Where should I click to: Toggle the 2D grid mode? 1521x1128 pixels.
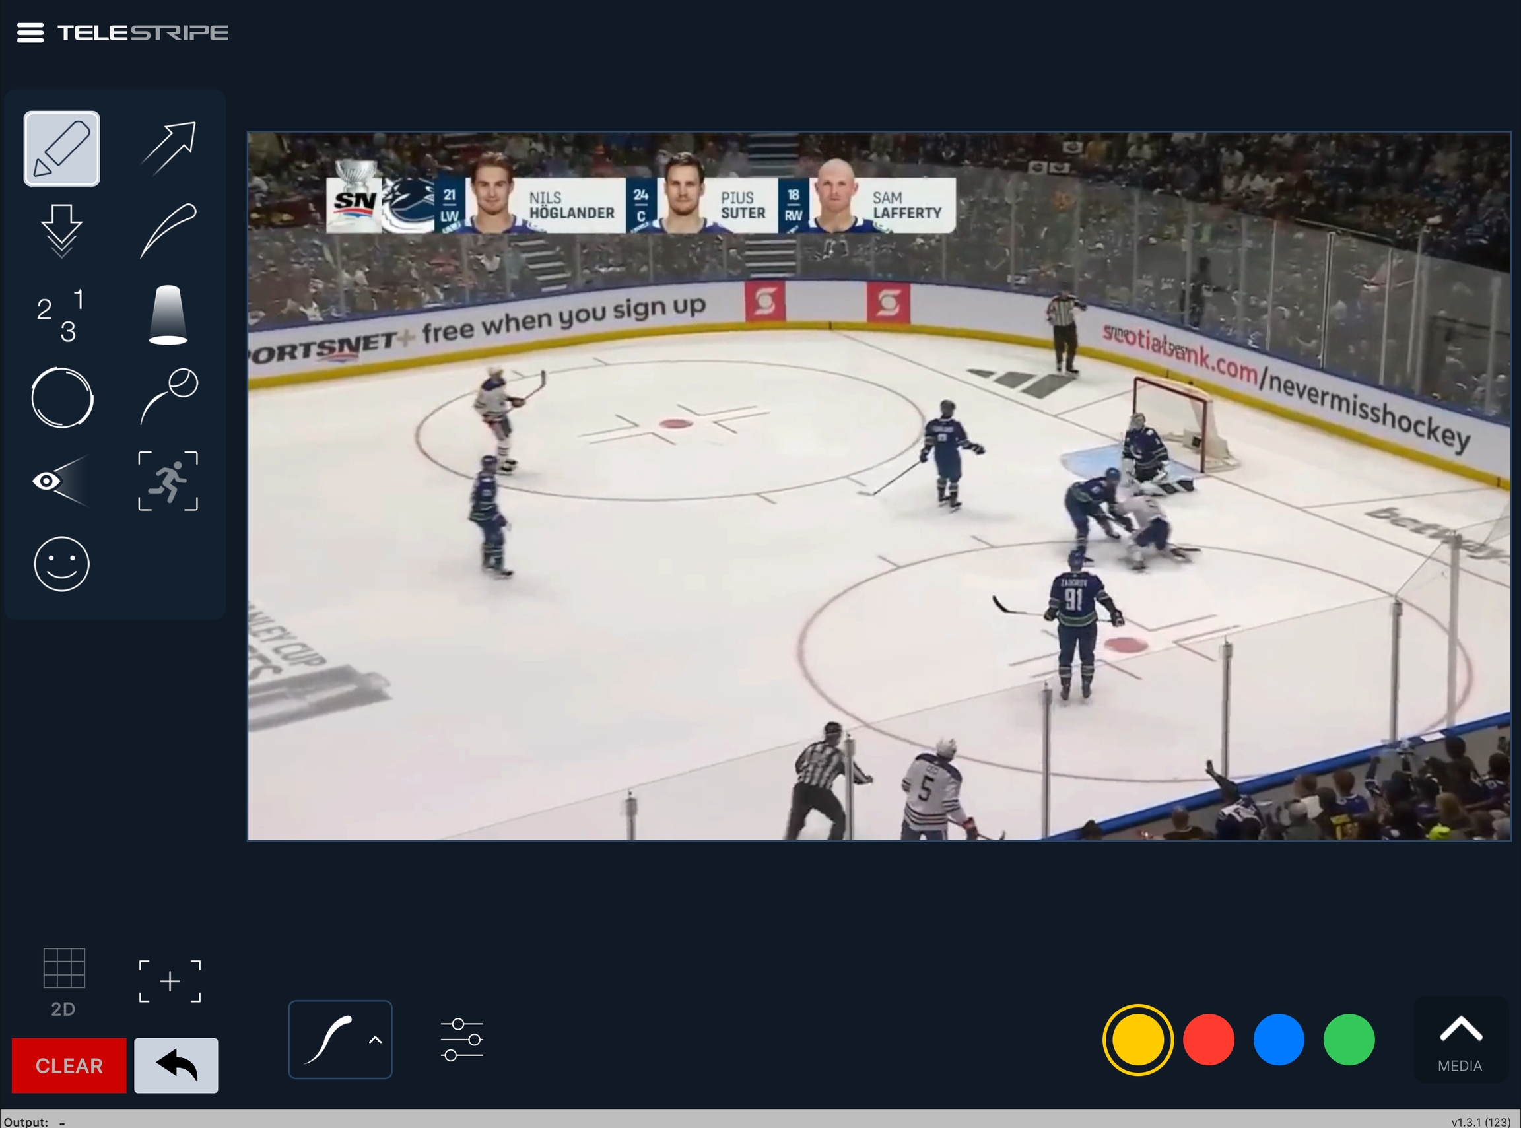tap(63, 981)
